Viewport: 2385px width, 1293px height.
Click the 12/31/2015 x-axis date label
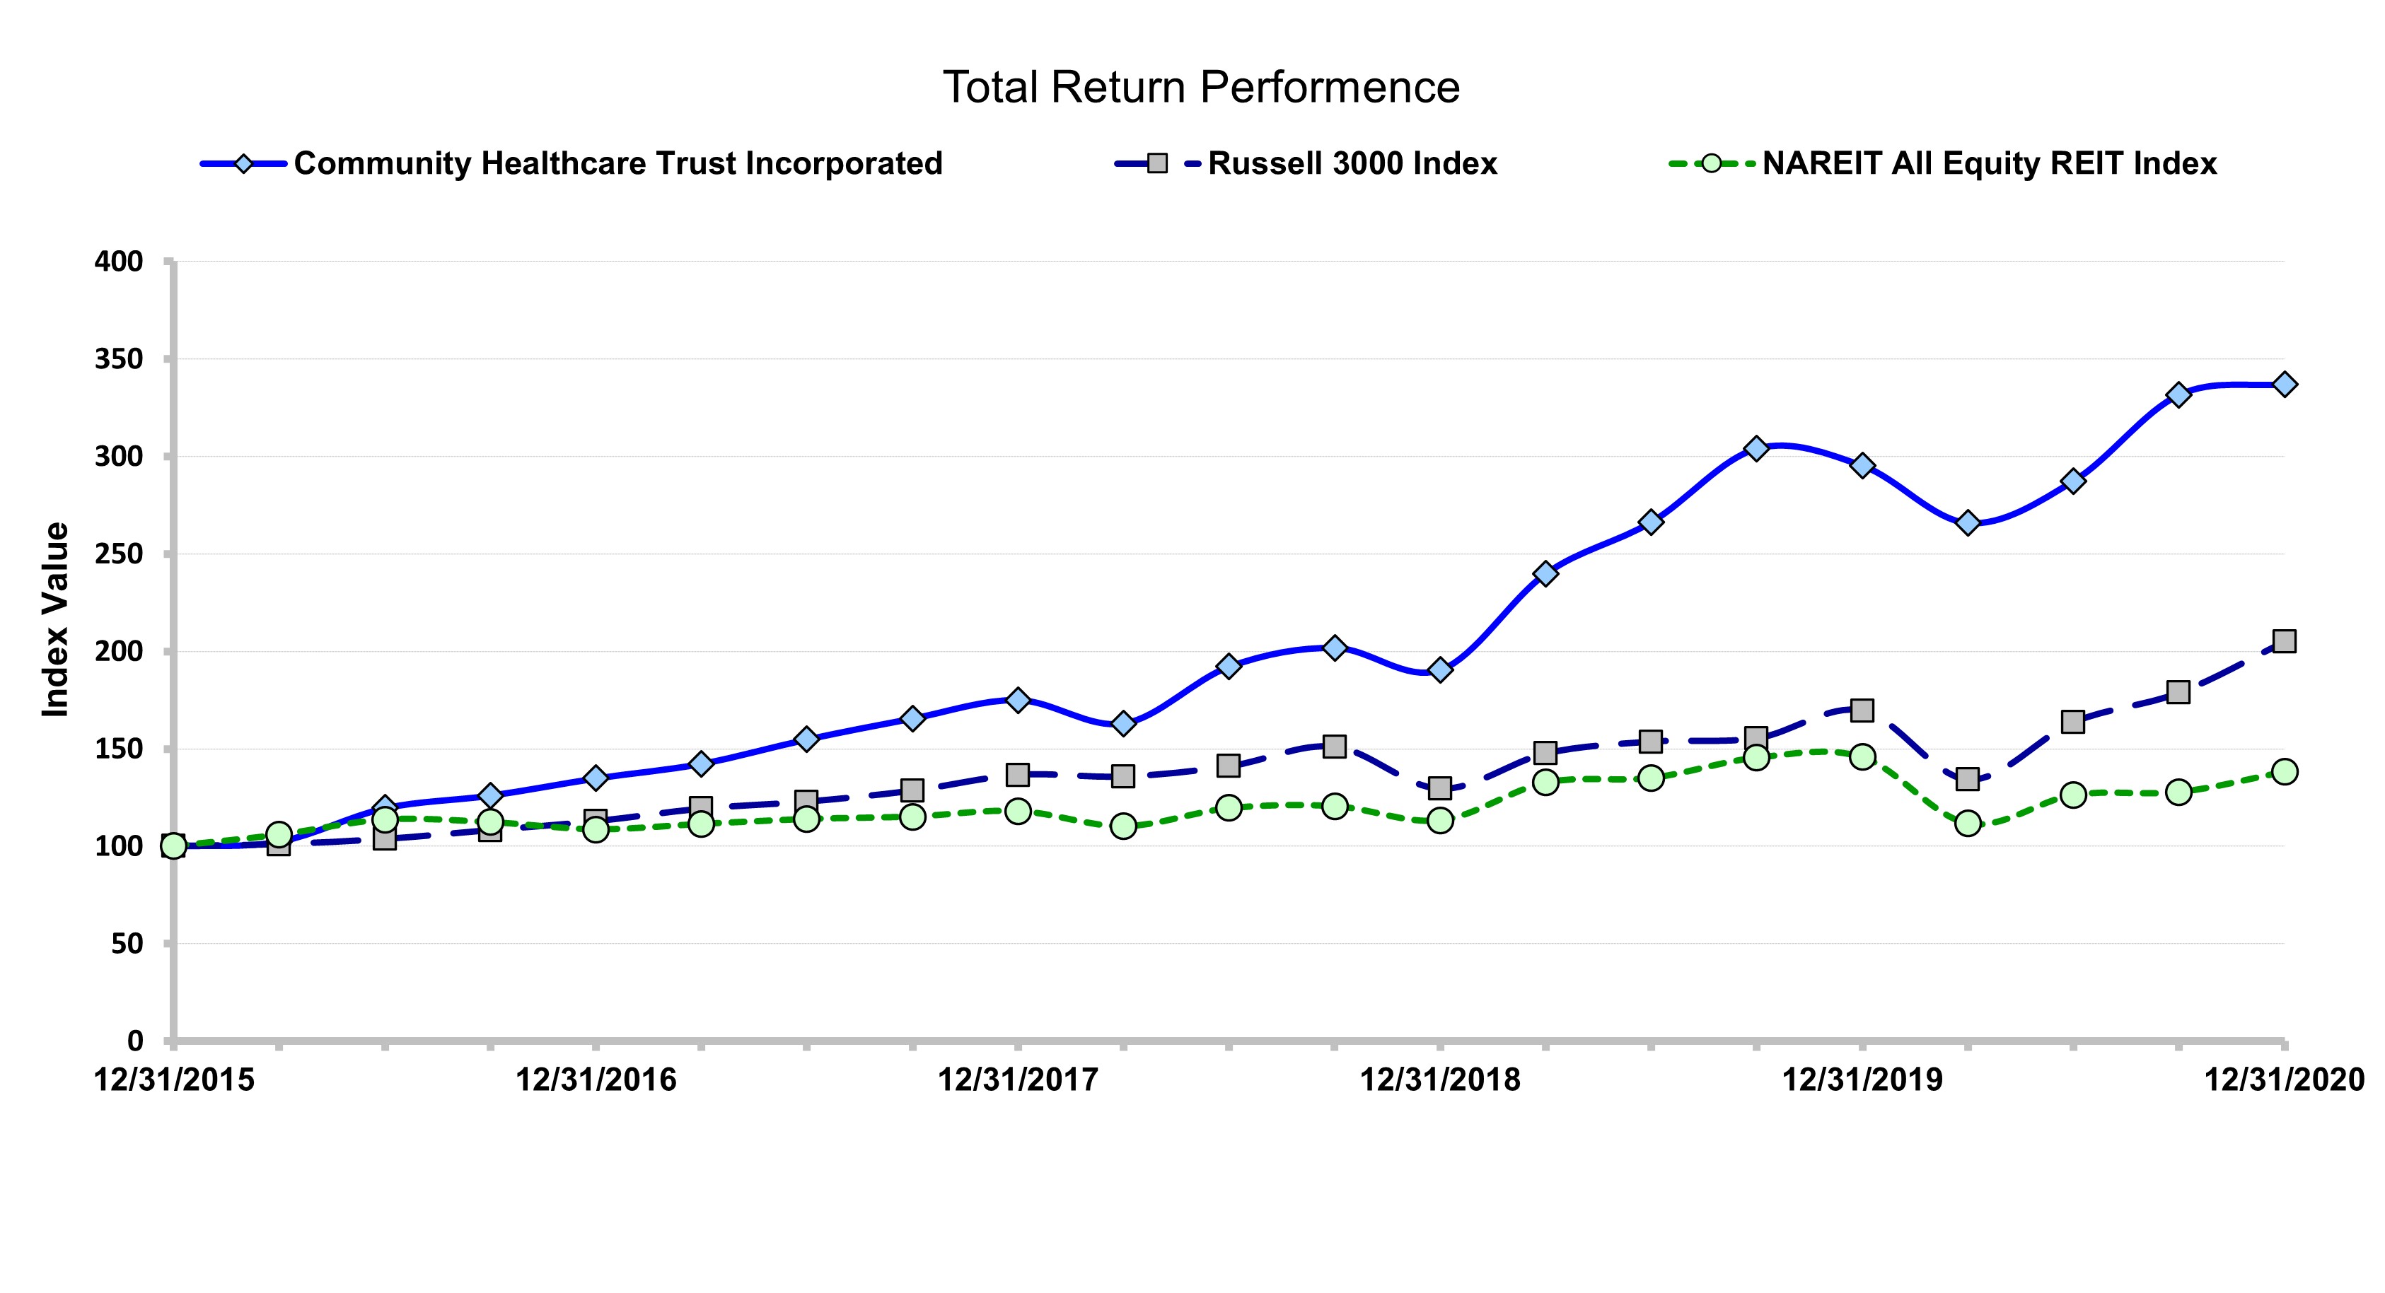click(x=174, y=1080)
